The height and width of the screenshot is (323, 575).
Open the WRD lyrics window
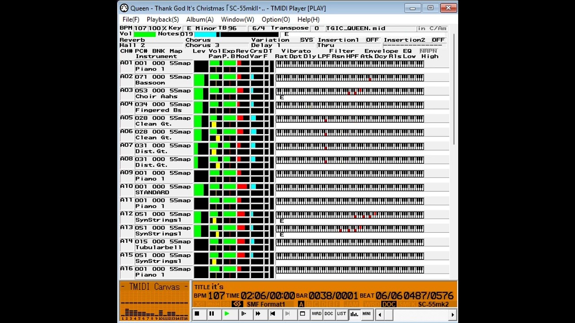317,314
